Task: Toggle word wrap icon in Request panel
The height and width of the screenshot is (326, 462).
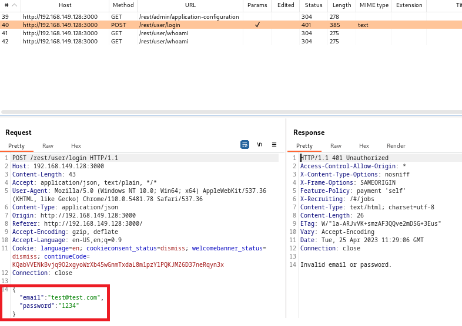Action: point(245,145)
